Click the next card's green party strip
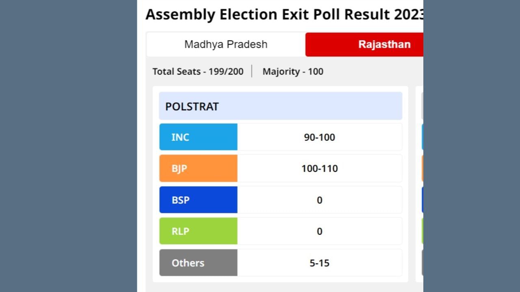The height and width of the screenshot is (292, 520). [422, 231]
